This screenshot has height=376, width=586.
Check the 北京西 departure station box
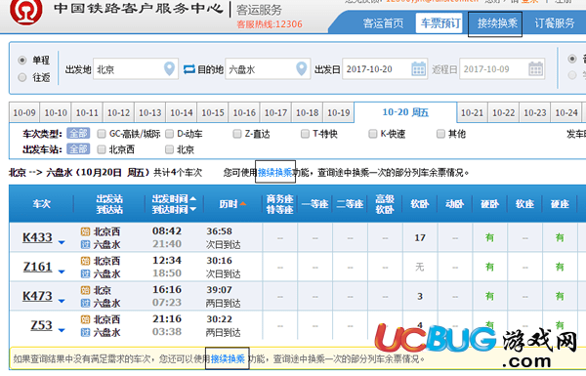click(102, 149)
